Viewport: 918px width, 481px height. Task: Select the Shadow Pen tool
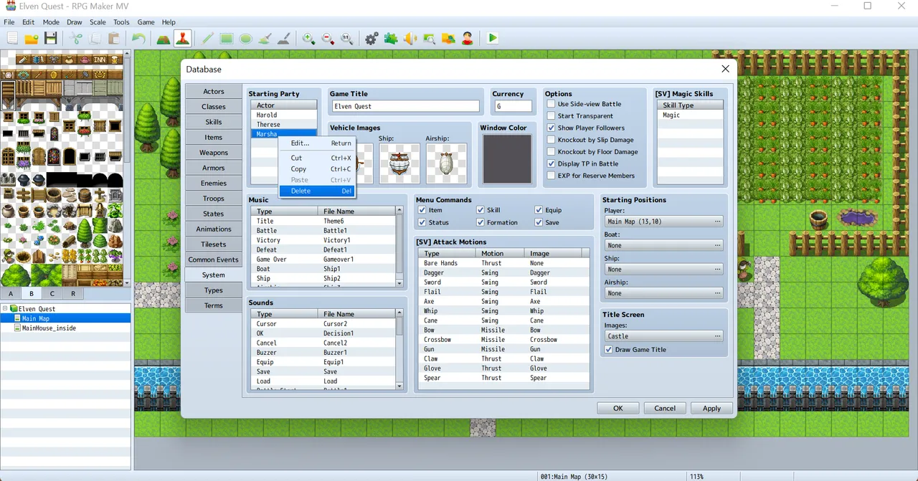point(283,38)
